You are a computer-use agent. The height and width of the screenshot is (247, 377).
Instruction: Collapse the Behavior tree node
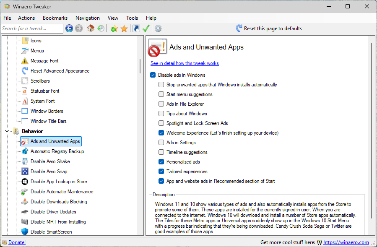coord(7,131)
